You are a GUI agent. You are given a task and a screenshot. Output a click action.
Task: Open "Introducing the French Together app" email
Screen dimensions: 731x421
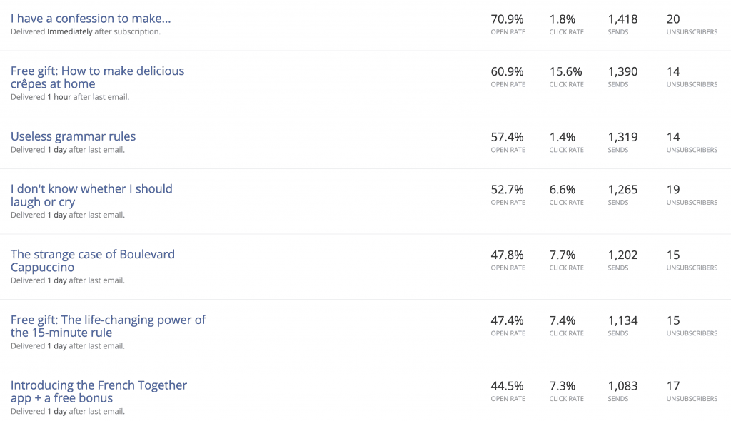[x=99, y=392]
